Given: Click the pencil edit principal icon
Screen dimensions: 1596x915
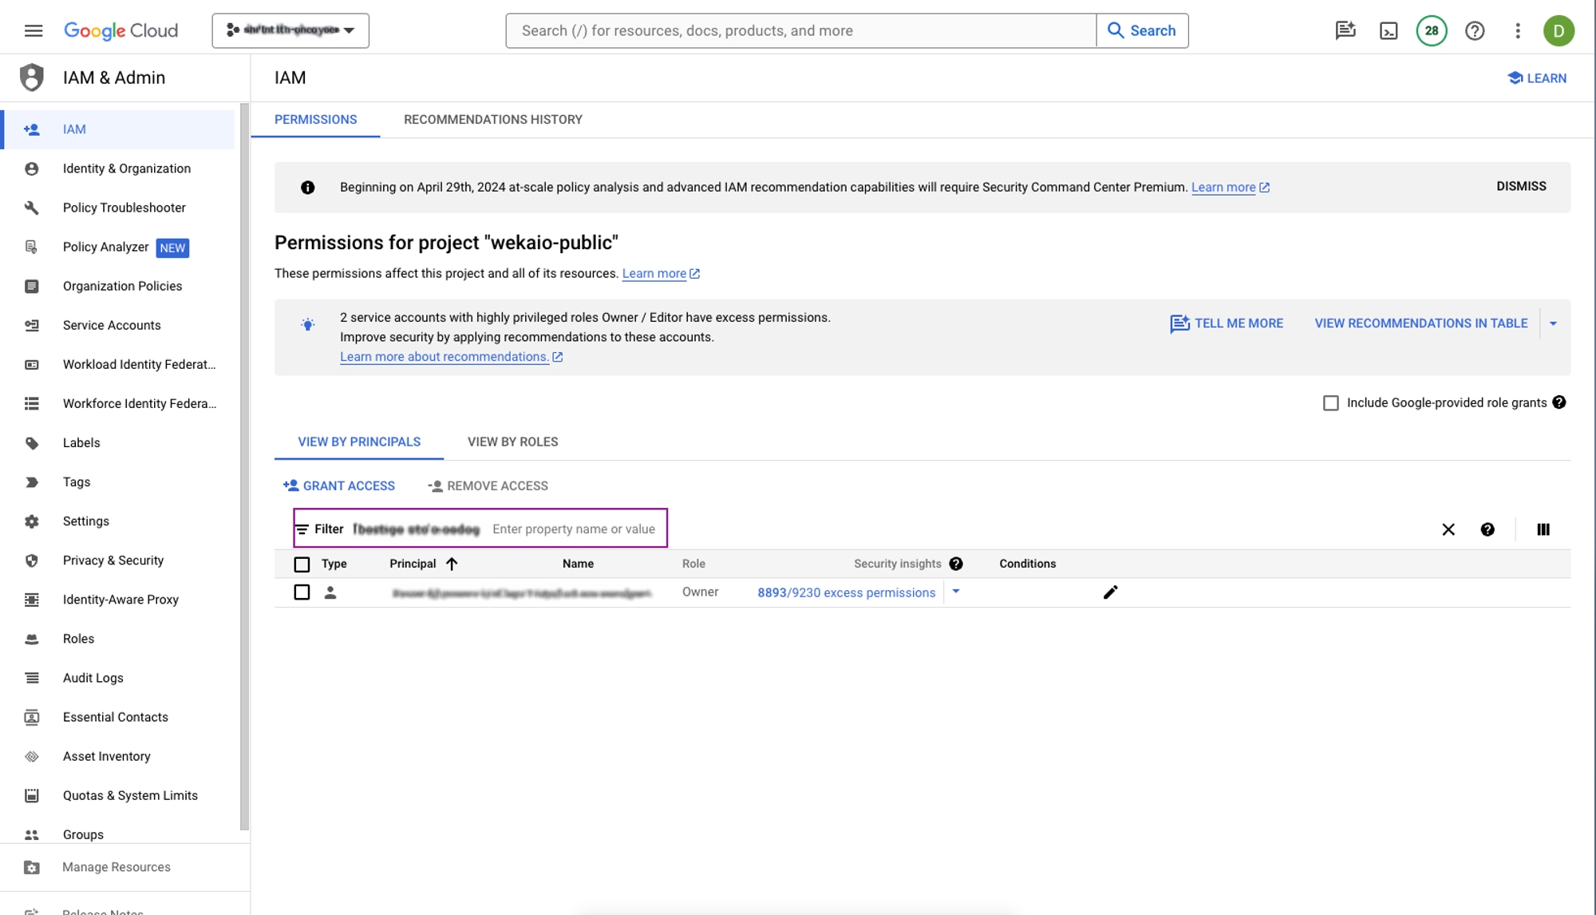Looking at the screenshot, I should click(x=1110, y=592).
